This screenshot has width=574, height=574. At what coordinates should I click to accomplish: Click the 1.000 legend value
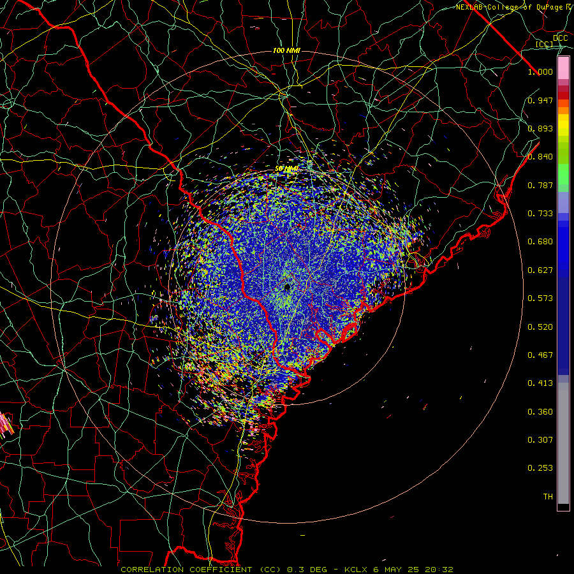point(540,71)
